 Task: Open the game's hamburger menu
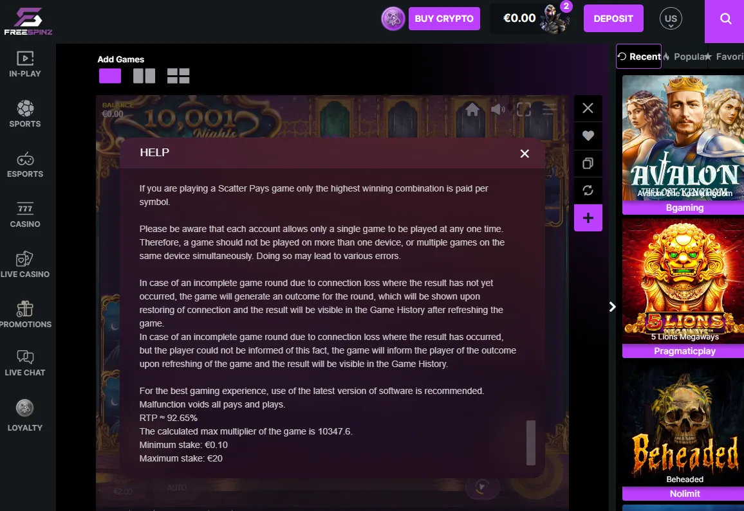pyautogui.click(x=549, y=109)
